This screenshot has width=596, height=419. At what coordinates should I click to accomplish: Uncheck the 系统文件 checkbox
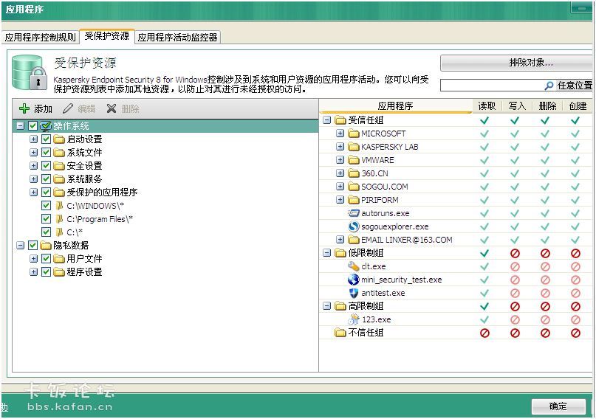pyautogui.click(x=46, y=153)
